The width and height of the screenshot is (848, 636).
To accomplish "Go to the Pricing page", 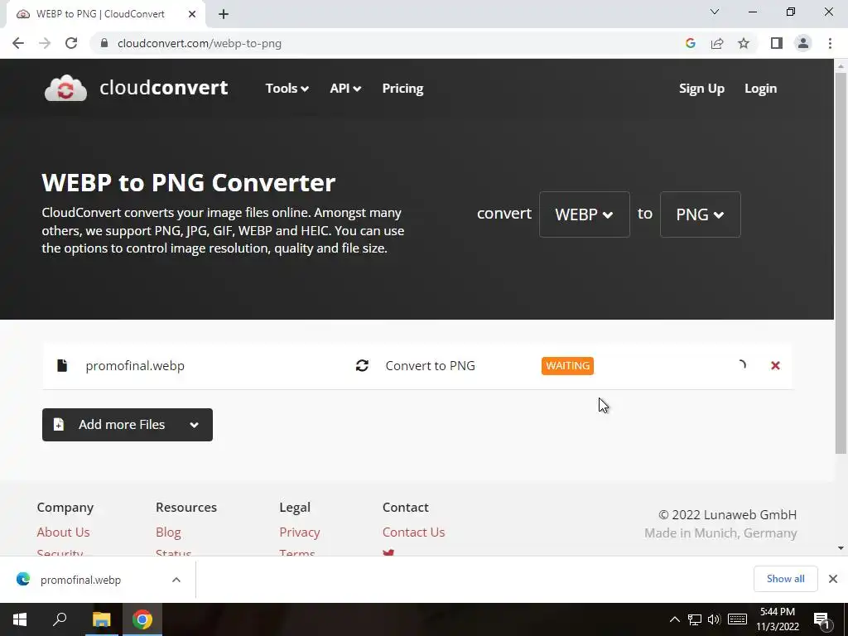I will [x=402, y=88].
